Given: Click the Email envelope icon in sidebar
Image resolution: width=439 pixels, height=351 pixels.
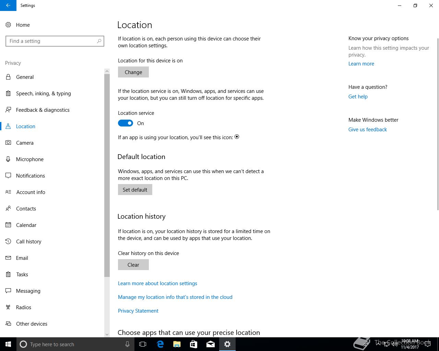Looking at the screenshot, I should point(8,258).
